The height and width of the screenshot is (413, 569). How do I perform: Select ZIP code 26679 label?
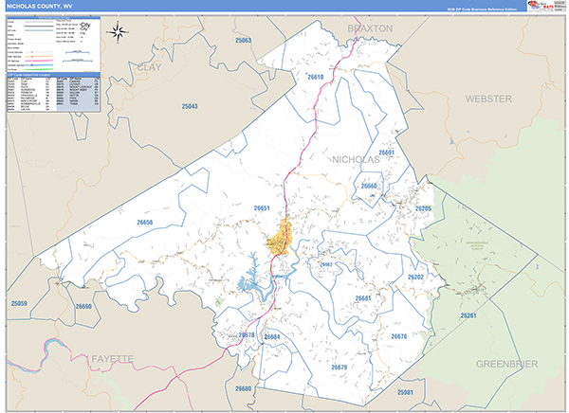point(340,368)
